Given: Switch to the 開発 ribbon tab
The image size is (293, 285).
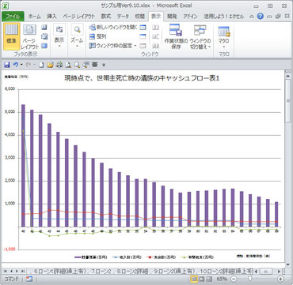Looking at the screenshot, I should [x=172, y=17].
